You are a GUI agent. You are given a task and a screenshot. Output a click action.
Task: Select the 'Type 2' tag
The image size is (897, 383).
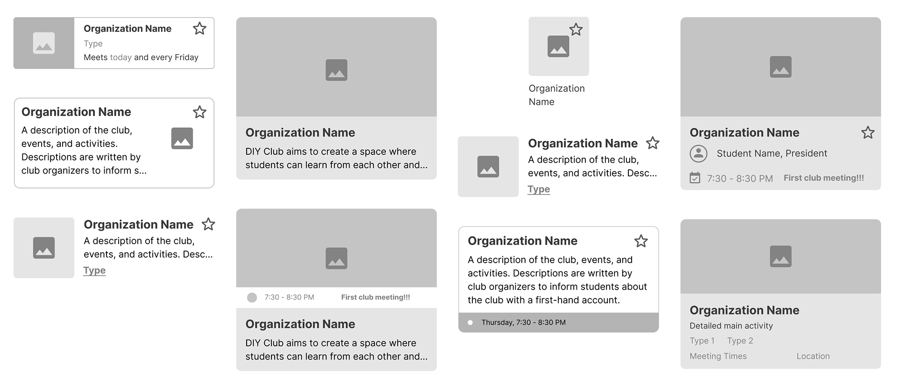pos(740,341)
